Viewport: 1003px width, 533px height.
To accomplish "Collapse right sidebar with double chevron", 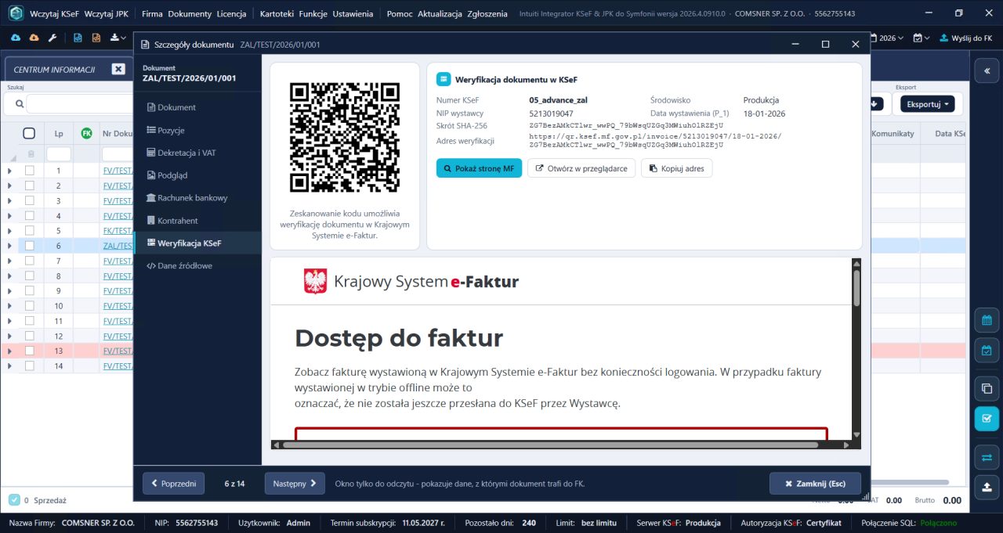I will click(x=987, y=70).
